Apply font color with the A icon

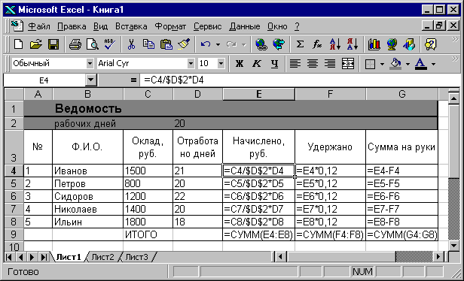(421, 63)
